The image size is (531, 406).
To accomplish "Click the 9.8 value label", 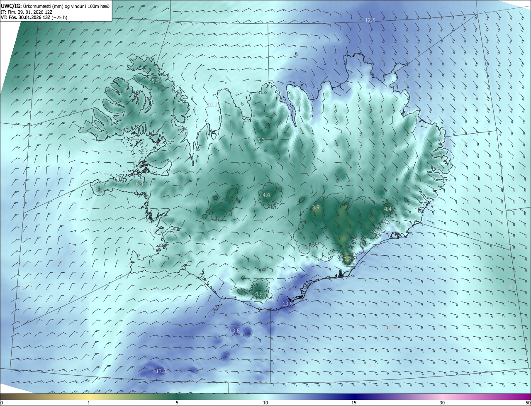I will 152,229.
